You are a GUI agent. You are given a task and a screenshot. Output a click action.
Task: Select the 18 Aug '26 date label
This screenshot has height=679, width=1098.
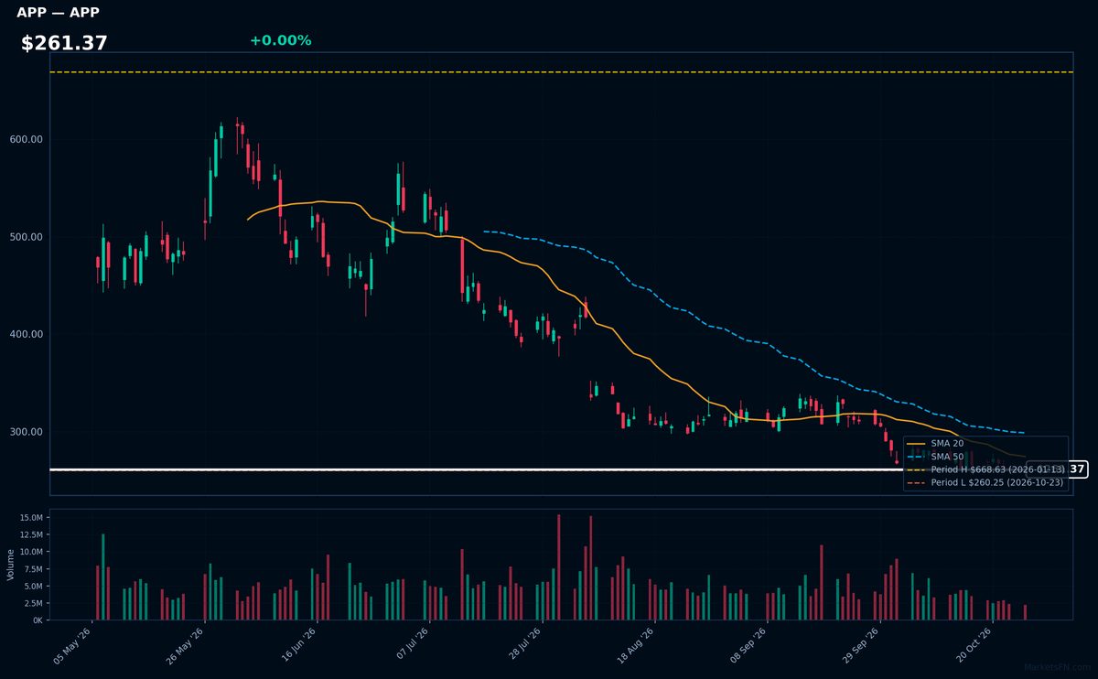pos(637,646)
